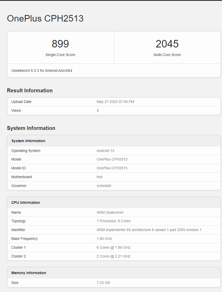Click the System Information table header
Screen dimensions: 222x292
pyautogui.click(x=28, y=141)
